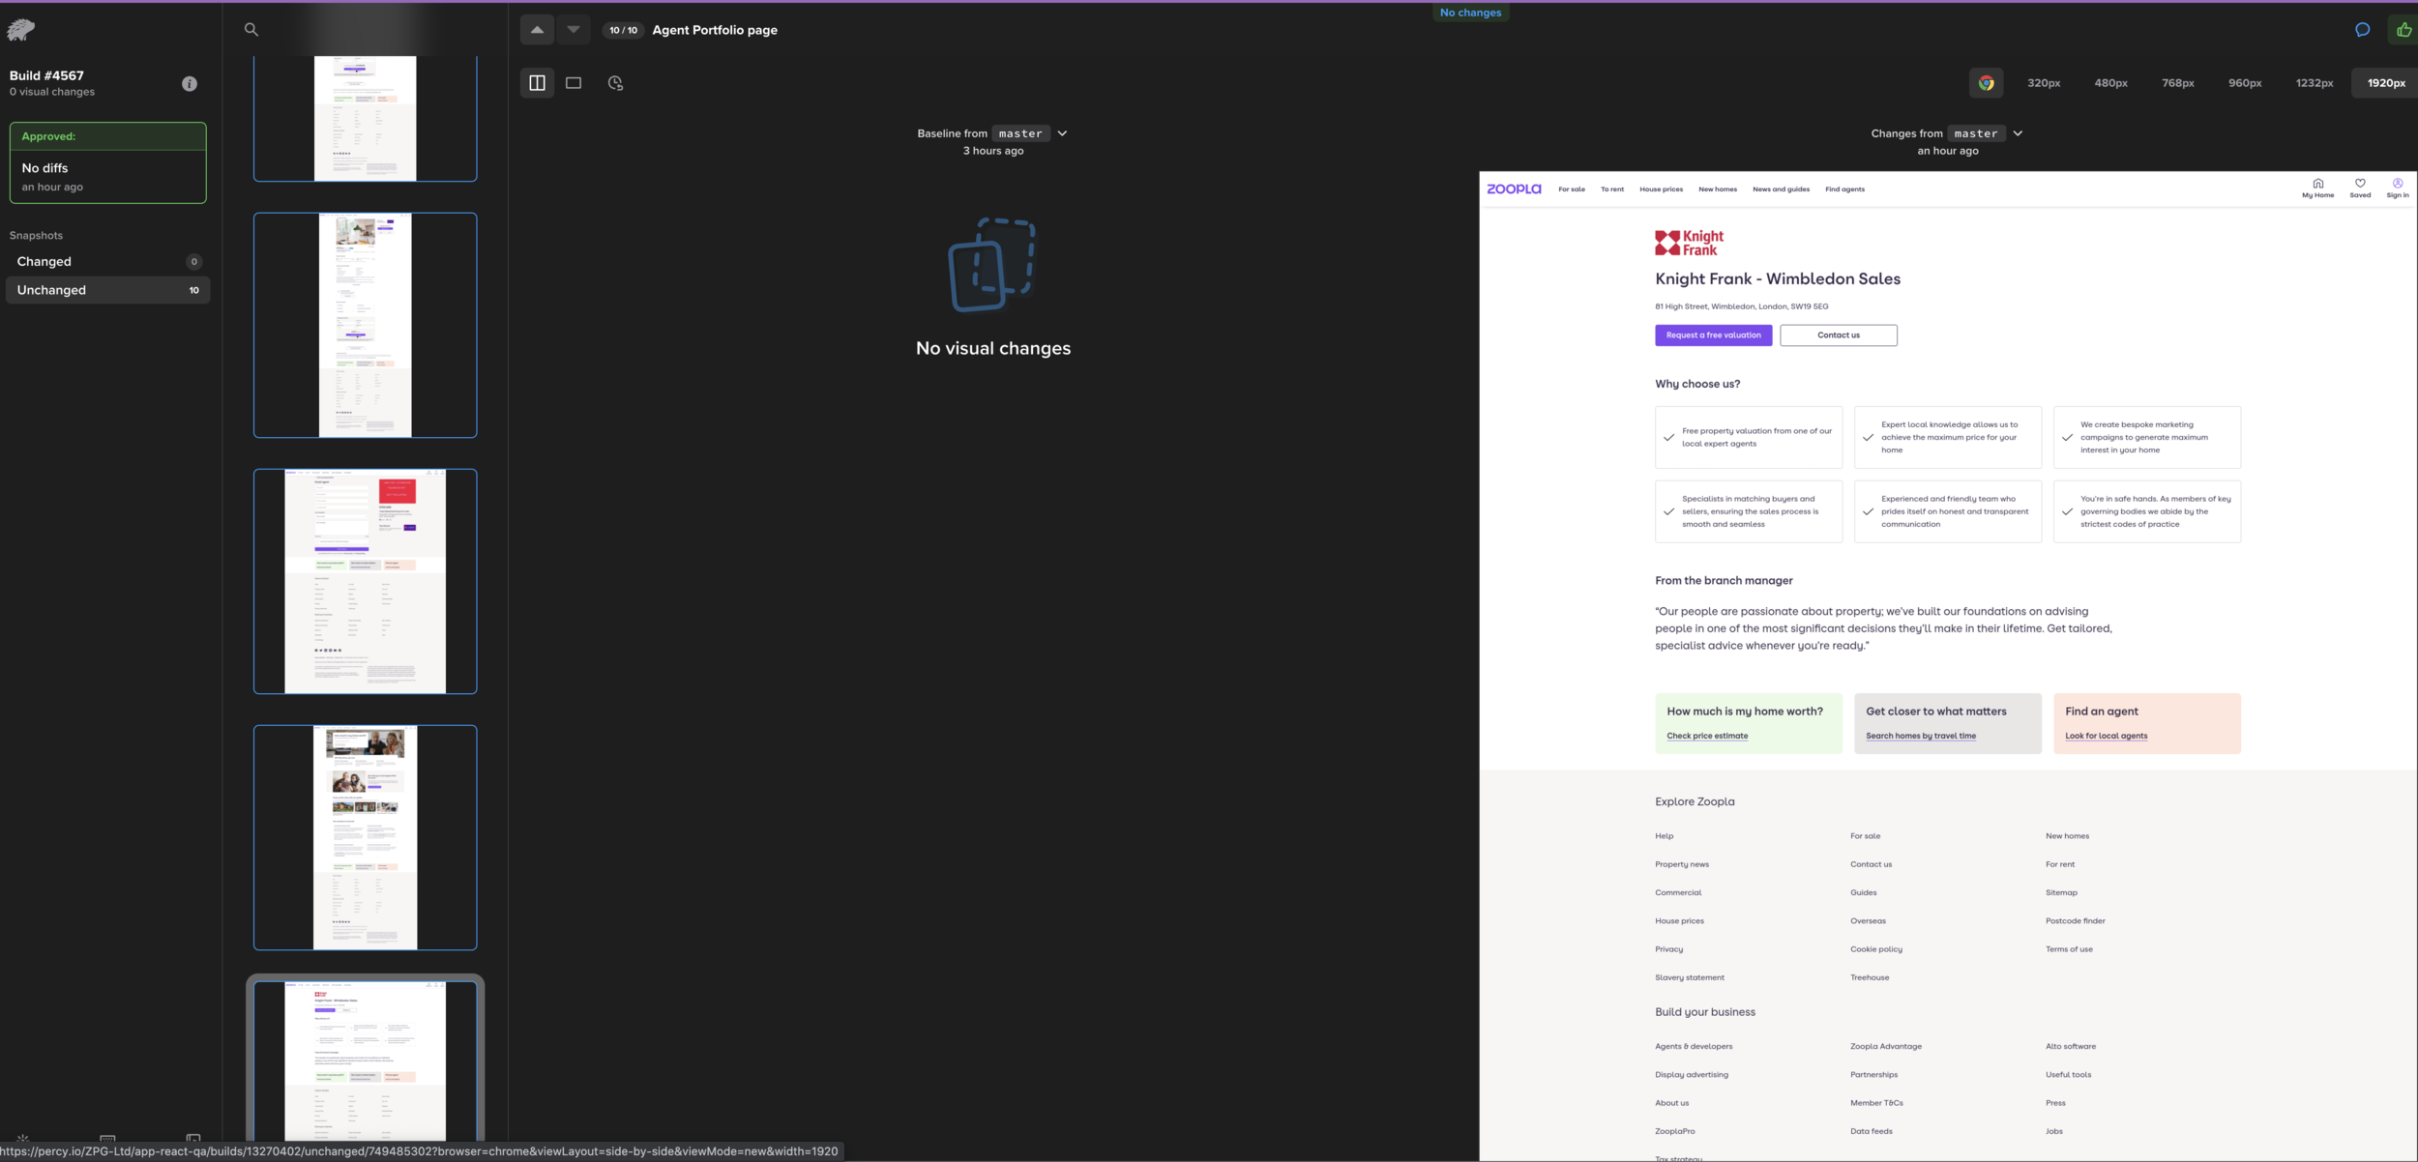Go to next snapshot with down arrow
Viewport: 2418px width, 1162px height.
pyautogui.click(x=574, y=30)
